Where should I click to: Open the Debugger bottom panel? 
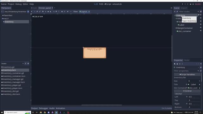click(x=43, y=108)
